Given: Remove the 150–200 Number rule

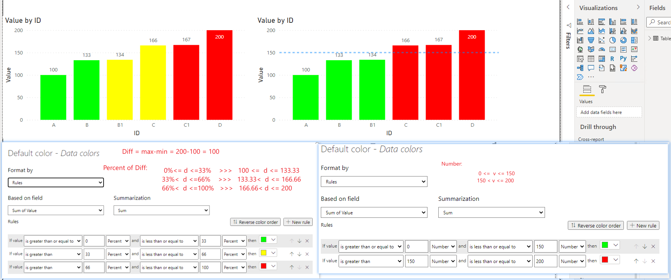Looking at the screenshot, I should tap(653, 261).
